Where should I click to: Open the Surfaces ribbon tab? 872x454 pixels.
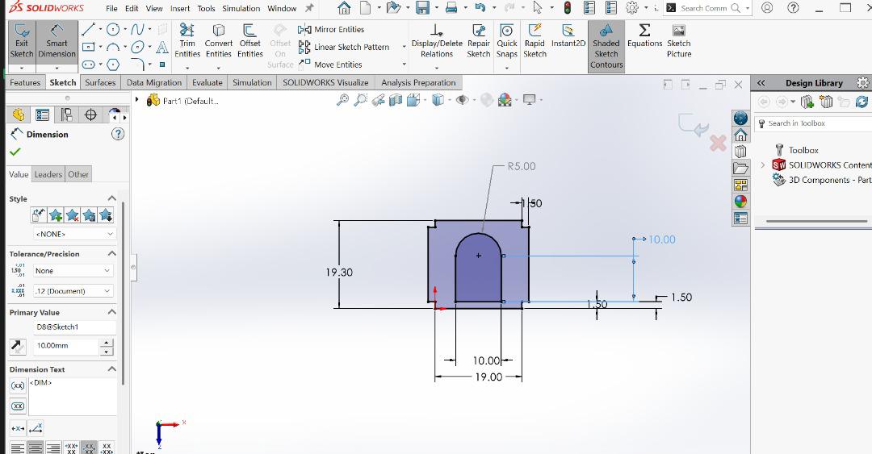[100, 83]
